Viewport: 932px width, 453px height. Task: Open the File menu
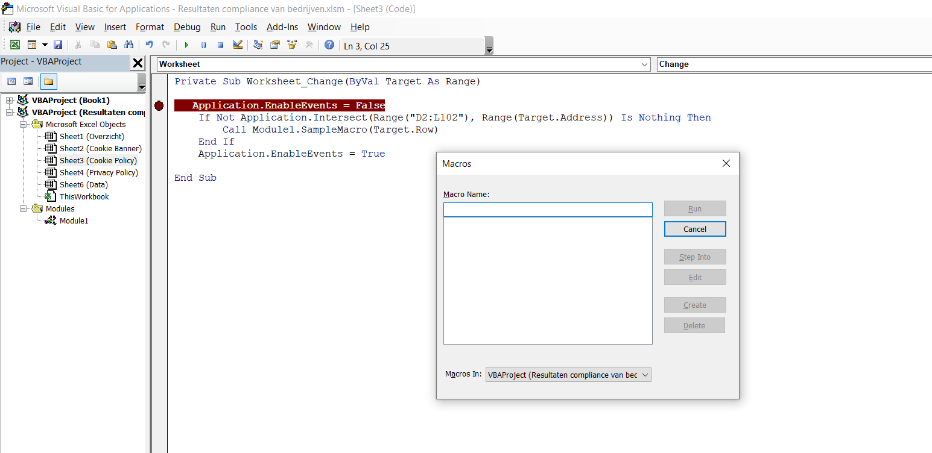pos(33,27)
